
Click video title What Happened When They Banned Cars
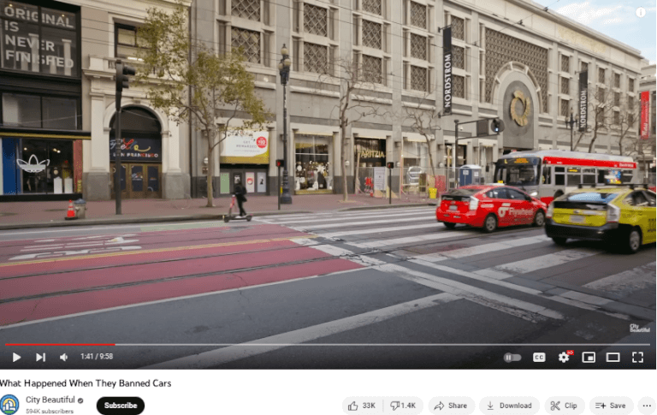pos(86,383)
